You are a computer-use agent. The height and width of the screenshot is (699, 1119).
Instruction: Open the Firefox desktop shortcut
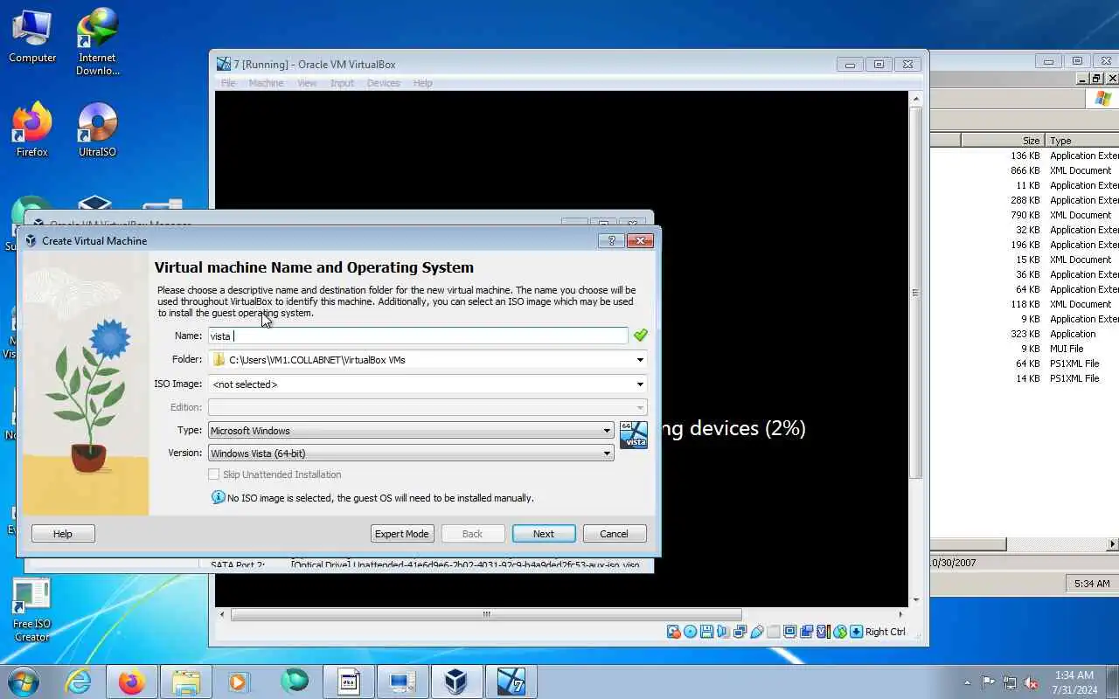[32, 129]
